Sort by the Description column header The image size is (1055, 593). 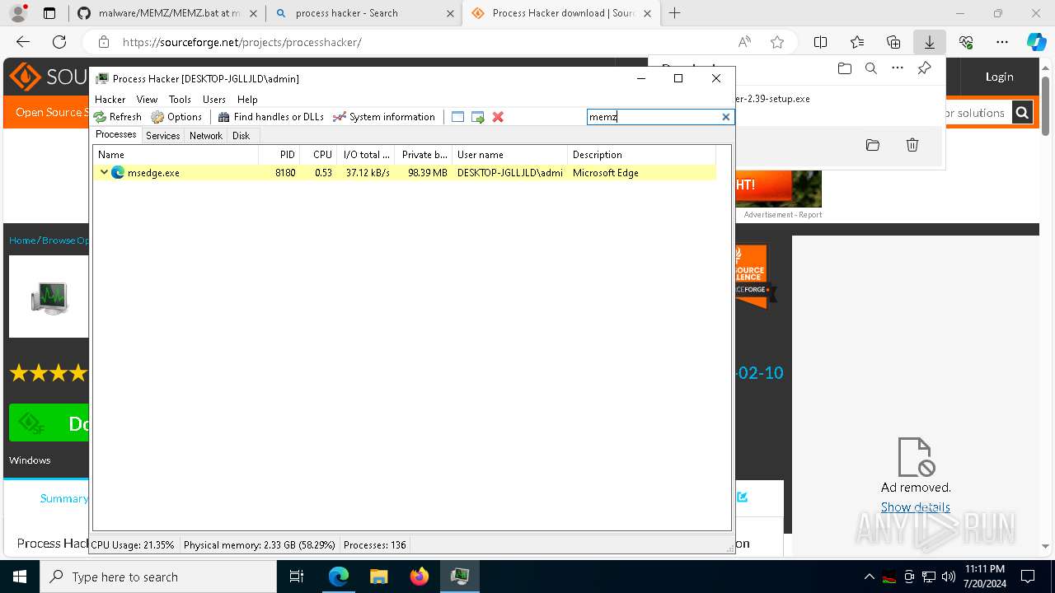[641, 154]
